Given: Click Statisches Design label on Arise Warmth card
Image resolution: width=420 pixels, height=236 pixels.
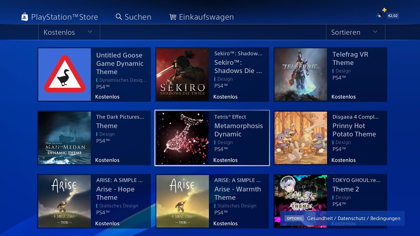Looking at the screenshot, I should coord(237,206).
